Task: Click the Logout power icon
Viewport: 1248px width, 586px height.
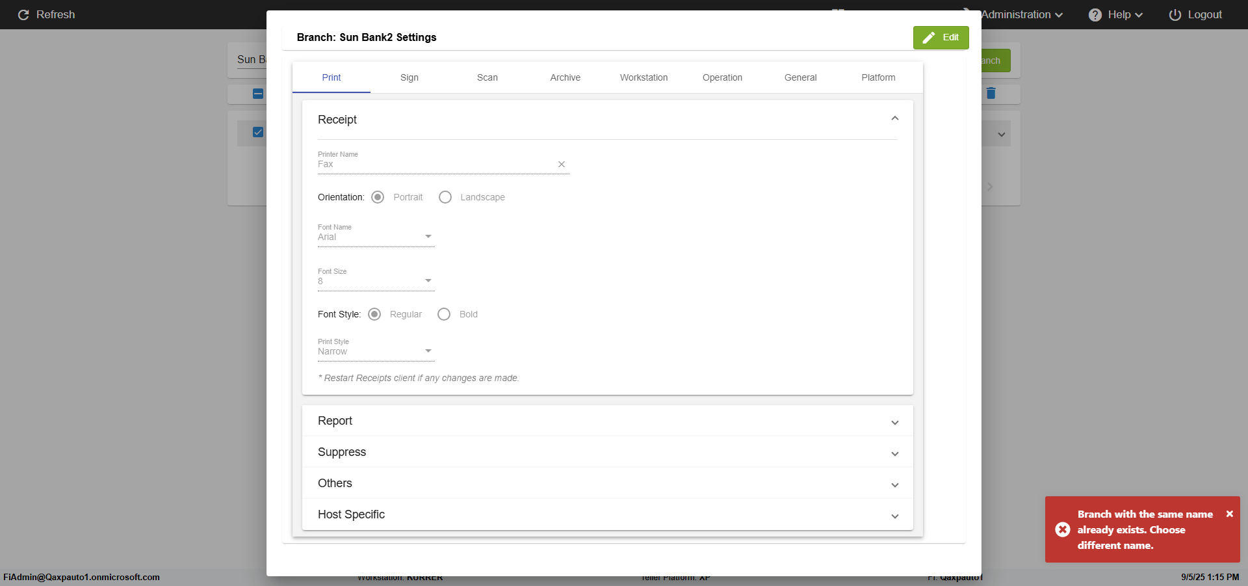Action: (1175, 15)
